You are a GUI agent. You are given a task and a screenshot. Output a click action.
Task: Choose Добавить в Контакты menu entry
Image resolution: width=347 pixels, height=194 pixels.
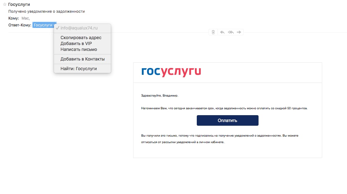[x=83, y=59]
